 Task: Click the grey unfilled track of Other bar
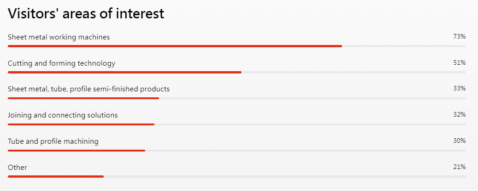[x=285, y=176]
